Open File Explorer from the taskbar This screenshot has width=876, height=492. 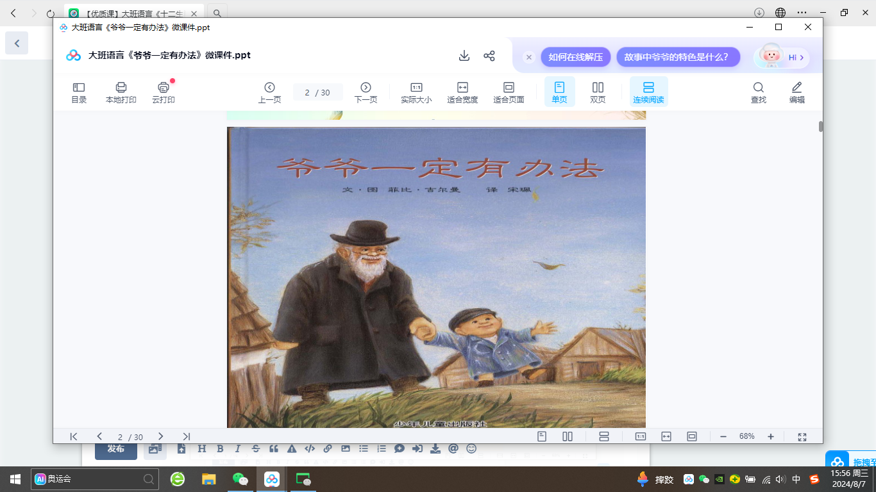tap(209, 479)
